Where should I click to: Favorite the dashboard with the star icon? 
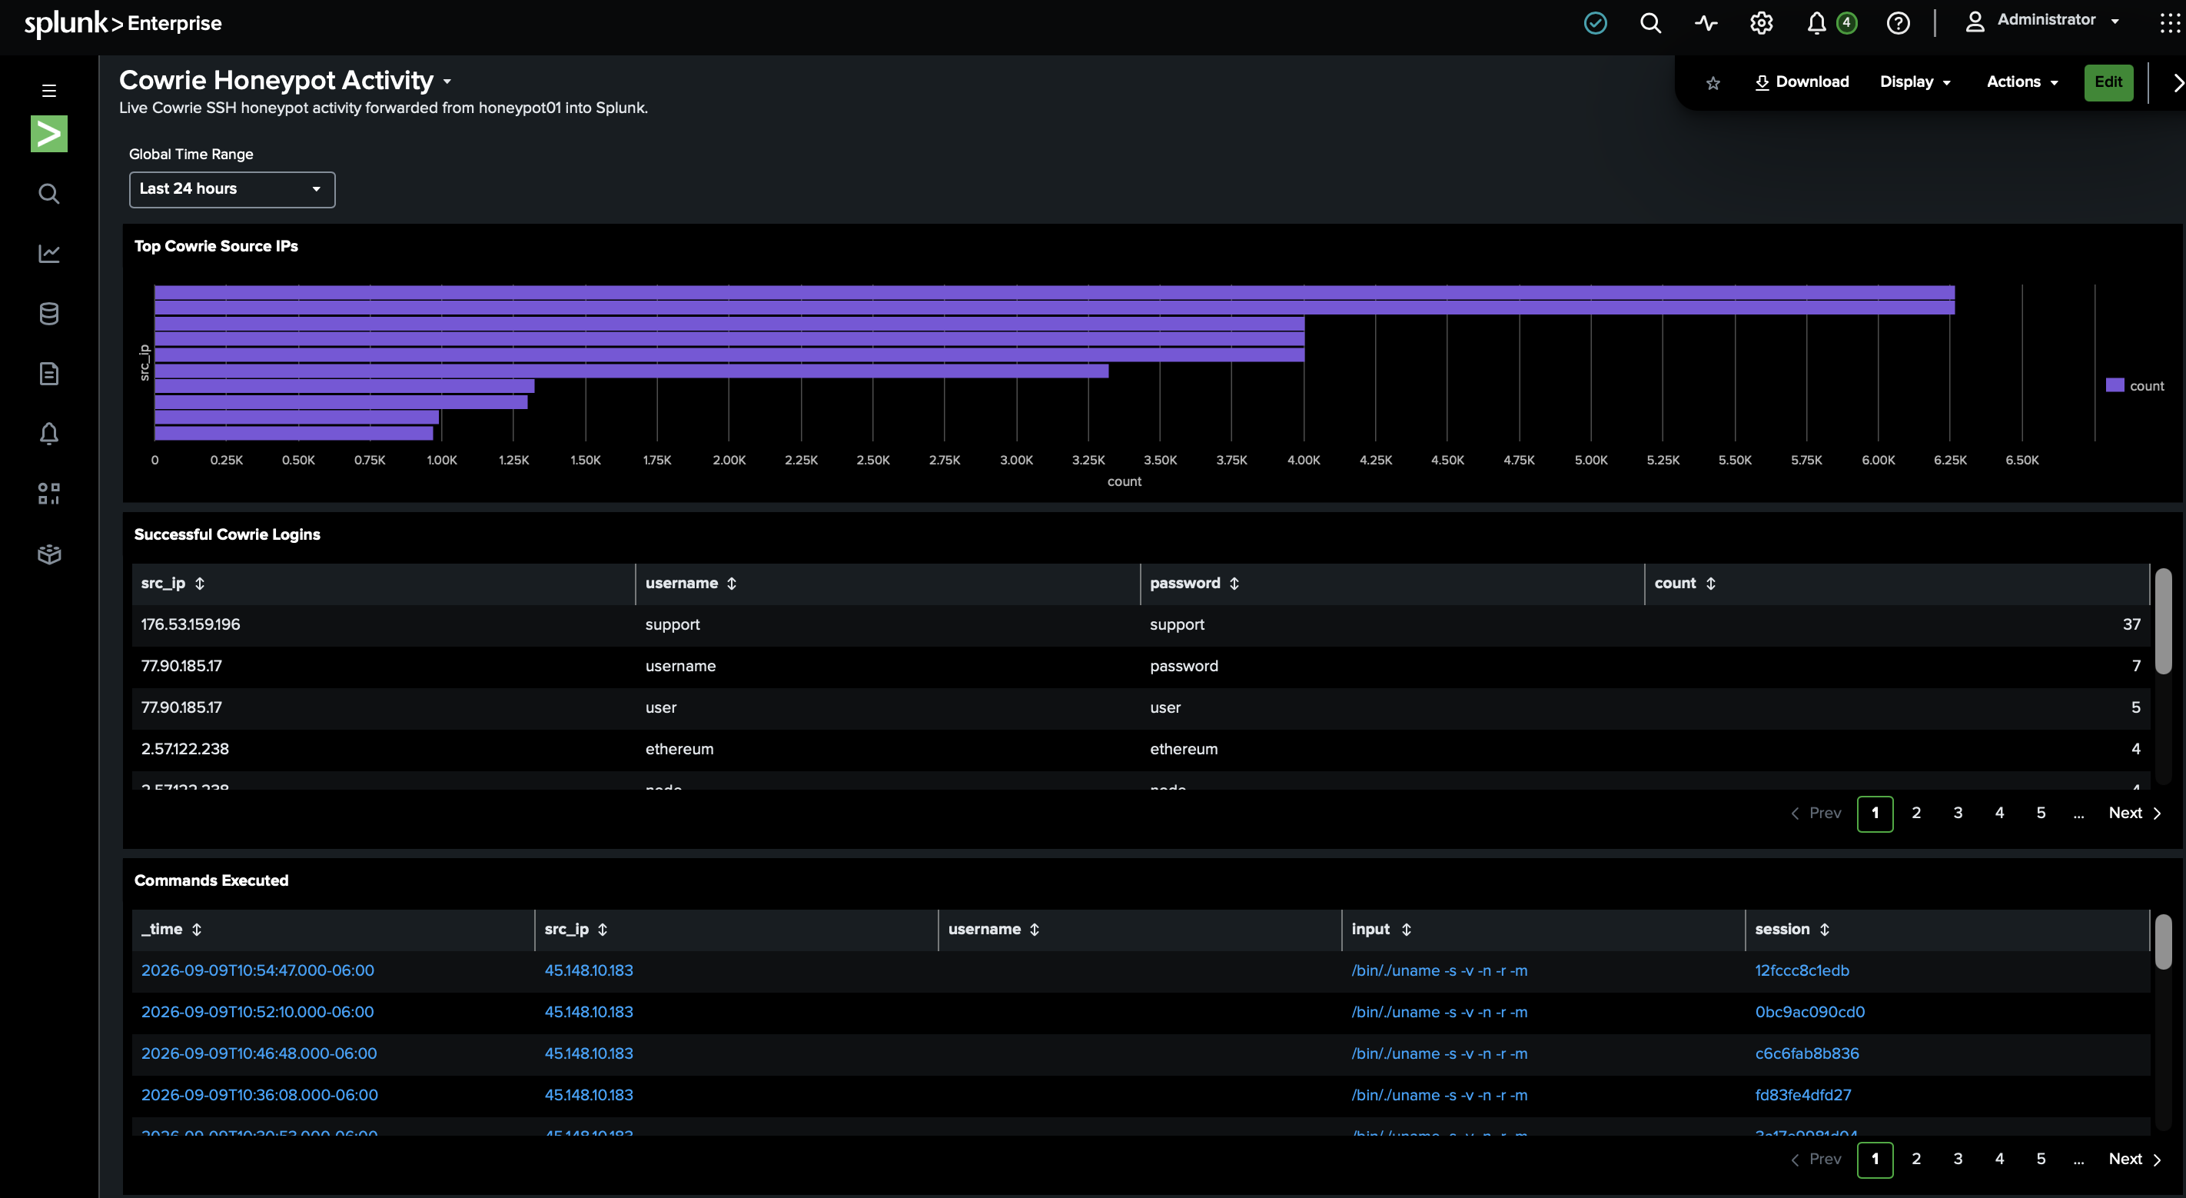(x=1713, y=82)
